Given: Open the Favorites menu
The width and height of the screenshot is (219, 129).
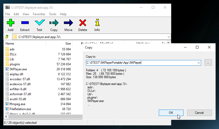Looking at the screenshot, I should (39, 14).
